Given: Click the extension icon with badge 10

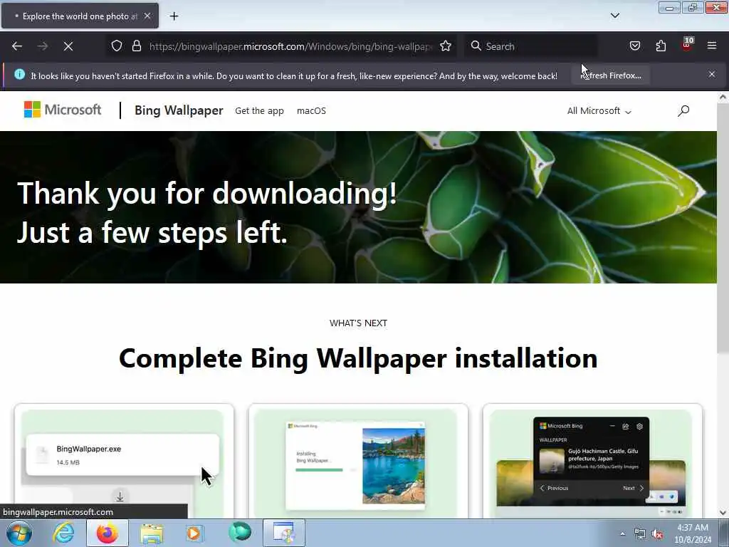Looking at the screenshot, I should (687, 45).
